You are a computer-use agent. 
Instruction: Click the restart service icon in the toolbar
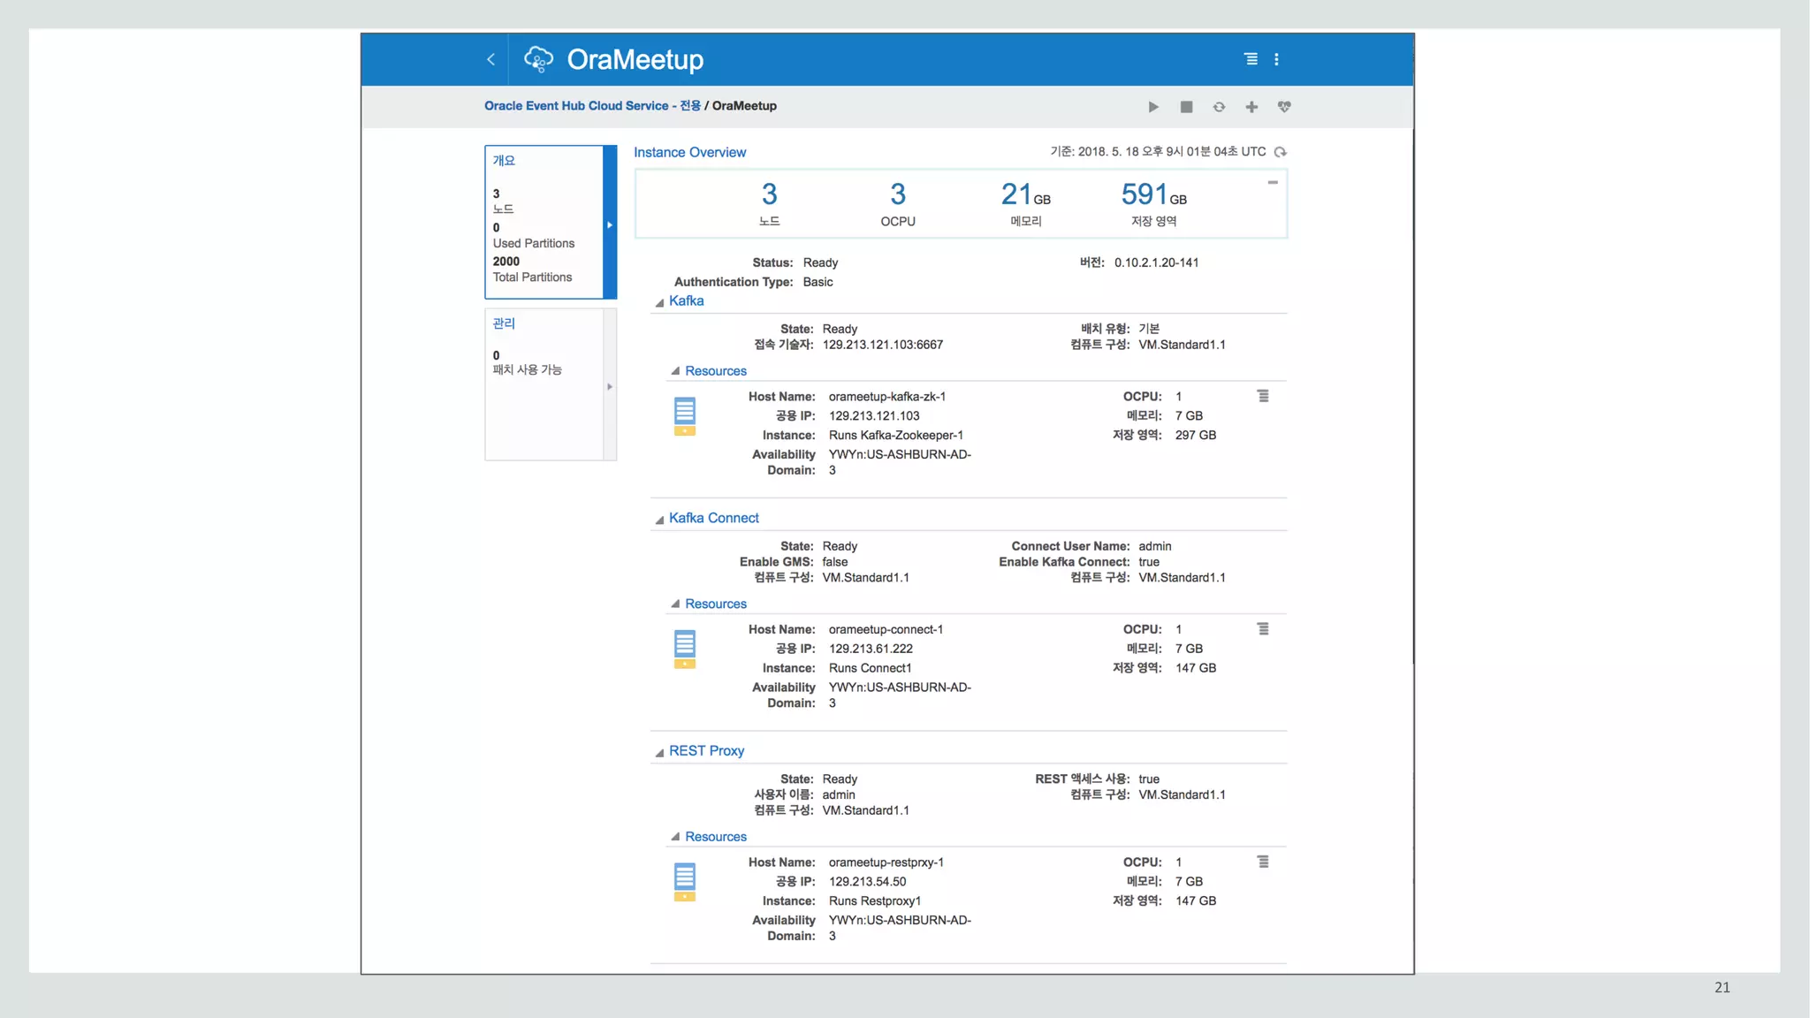[x=1219, y=107]
